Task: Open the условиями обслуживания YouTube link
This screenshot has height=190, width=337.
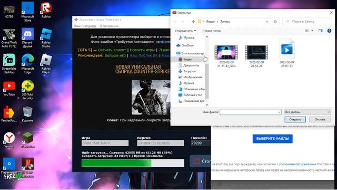Action: 298,164
